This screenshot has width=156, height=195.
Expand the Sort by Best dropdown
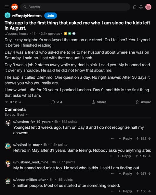pyautogui.click(x=16, y=114)
